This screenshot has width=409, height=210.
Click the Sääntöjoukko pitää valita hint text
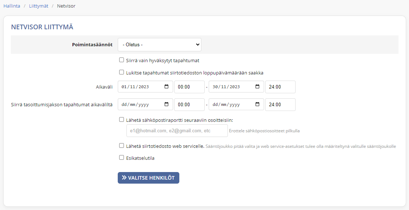[301, 146]
